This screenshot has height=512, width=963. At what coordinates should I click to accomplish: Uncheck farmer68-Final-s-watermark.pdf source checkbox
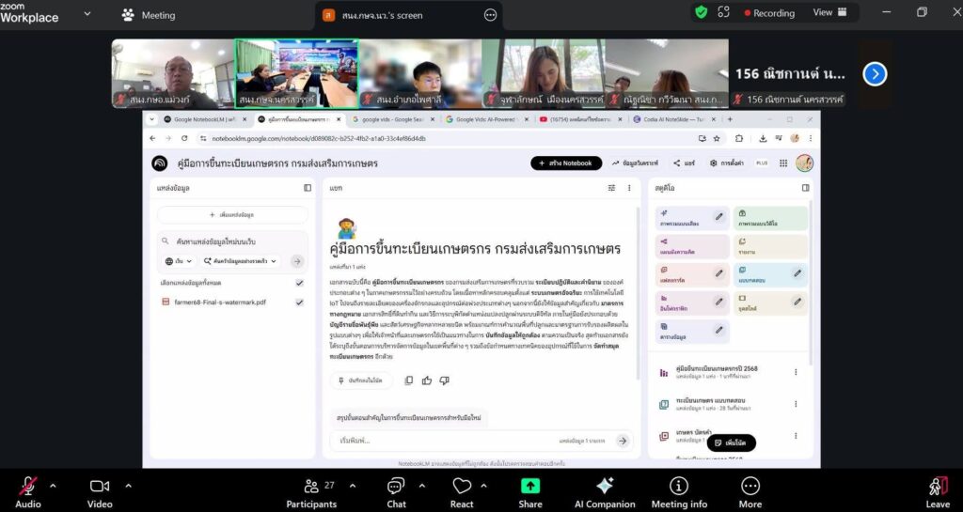click(299, 303)
